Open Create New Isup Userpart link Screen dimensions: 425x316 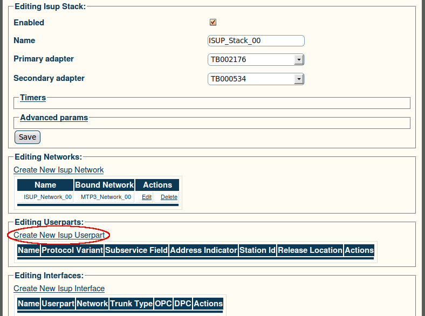59,235
